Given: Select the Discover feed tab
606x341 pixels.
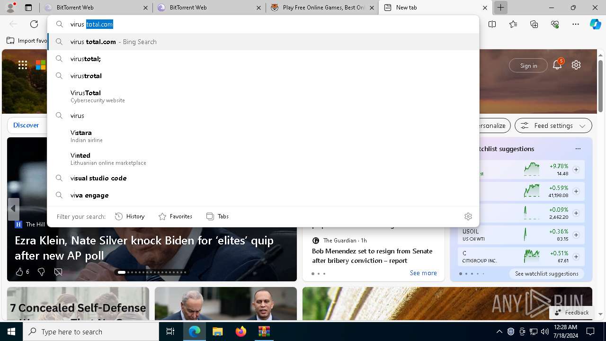Looking at the screenshot, I should pos(26,126).
